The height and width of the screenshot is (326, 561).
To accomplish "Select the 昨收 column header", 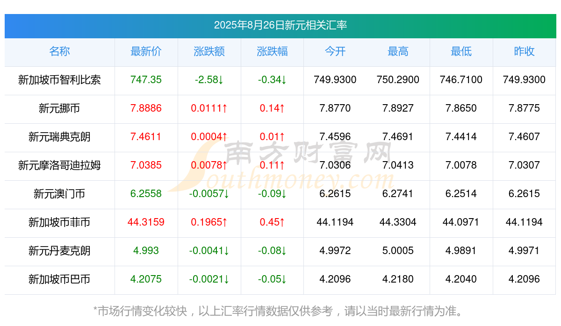I will pos(524,51).
